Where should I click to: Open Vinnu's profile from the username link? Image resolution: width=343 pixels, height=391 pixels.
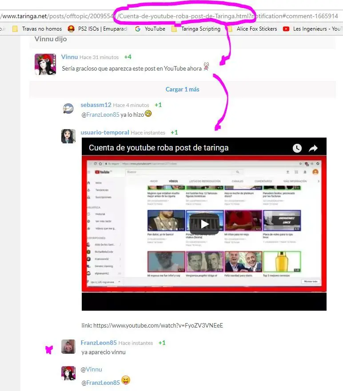(x=69, y=57)
